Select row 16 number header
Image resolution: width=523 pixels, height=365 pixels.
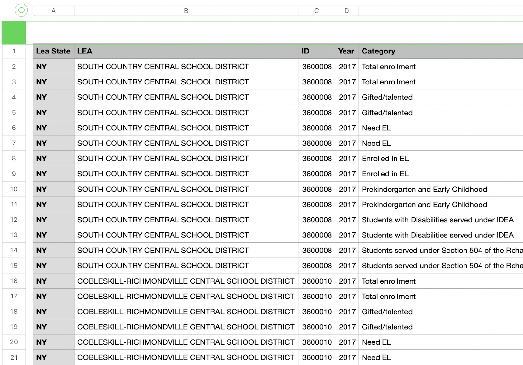coord(14,281)
